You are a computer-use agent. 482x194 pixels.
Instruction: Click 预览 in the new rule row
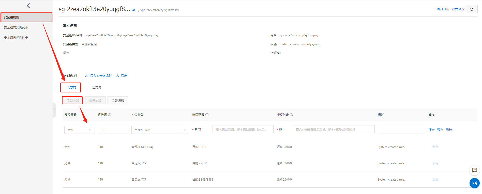(440, 130)
